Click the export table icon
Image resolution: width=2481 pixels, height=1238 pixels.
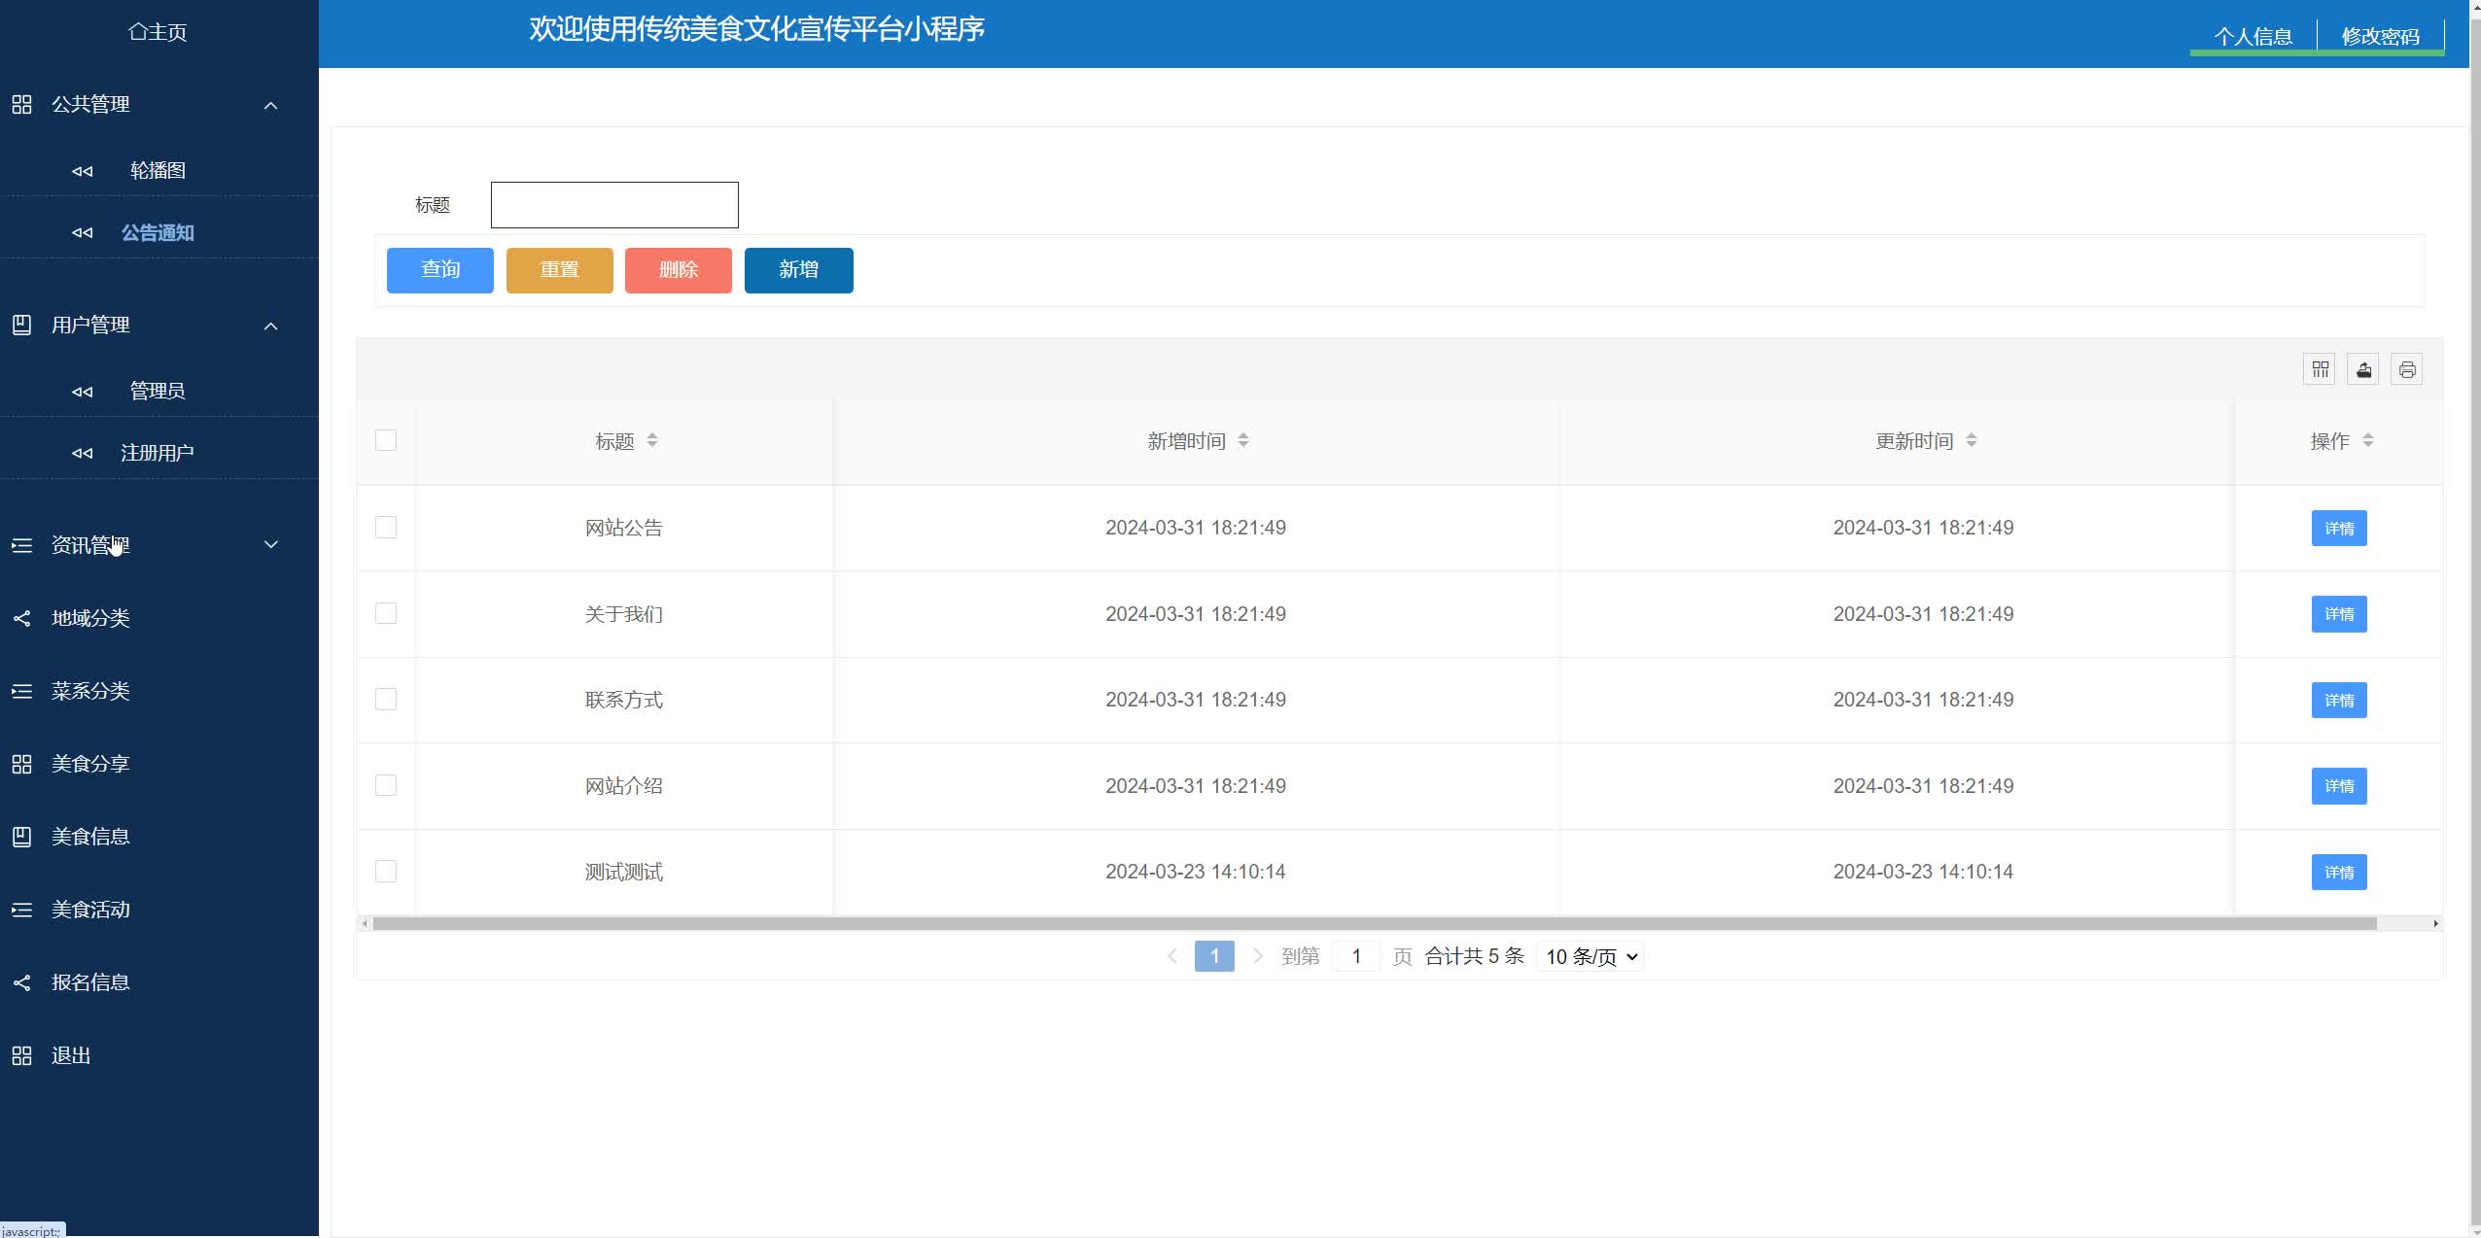tap(2363, 369)
